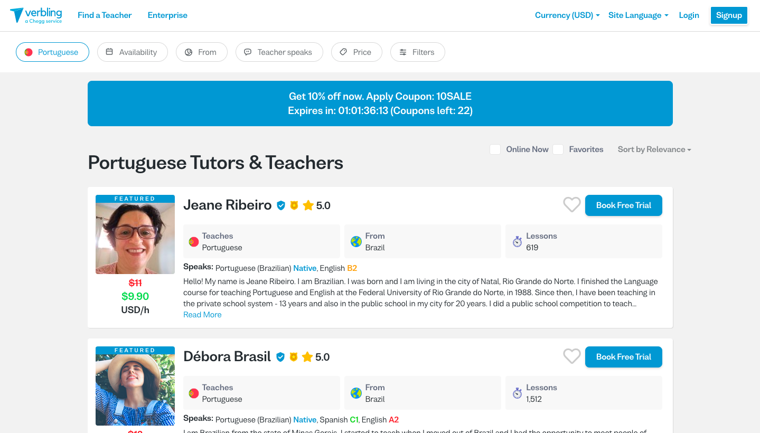
Task: Click Jeane Ribeiro's blue verified badge
Action: 281,205
